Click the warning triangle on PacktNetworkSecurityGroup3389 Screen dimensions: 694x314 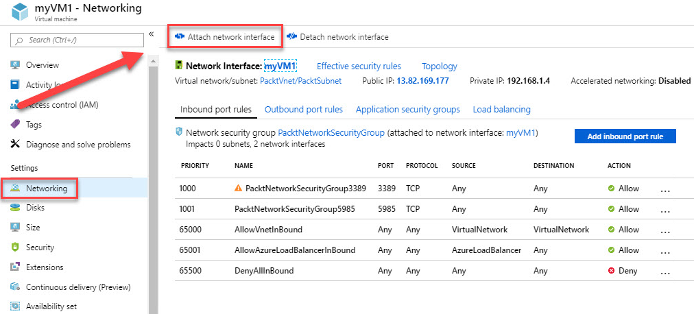point(238,188)
